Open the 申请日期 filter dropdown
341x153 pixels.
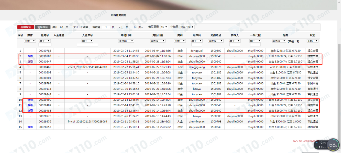[x=126, y=41]
